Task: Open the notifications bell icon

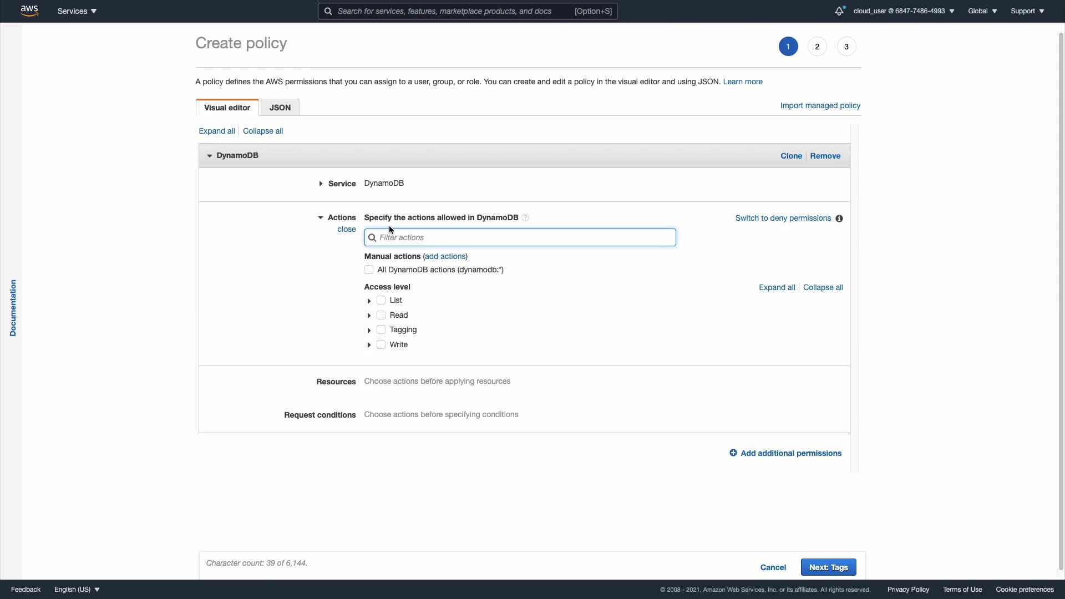Action: coord(839,11)
